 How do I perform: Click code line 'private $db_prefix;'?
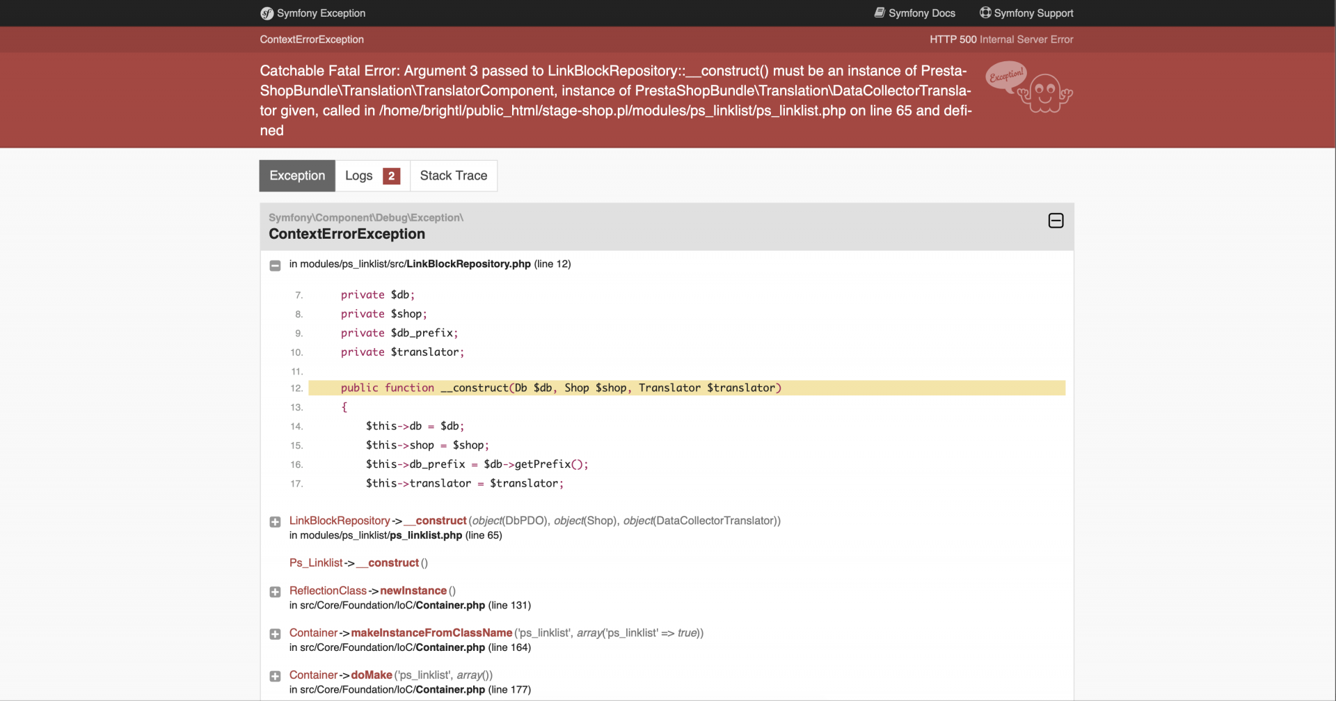click(399, 333)
